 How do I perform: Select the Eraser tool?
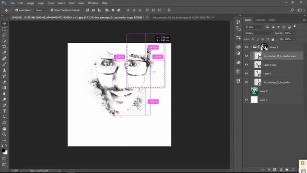pyautogui.click(x=4, y=82)
